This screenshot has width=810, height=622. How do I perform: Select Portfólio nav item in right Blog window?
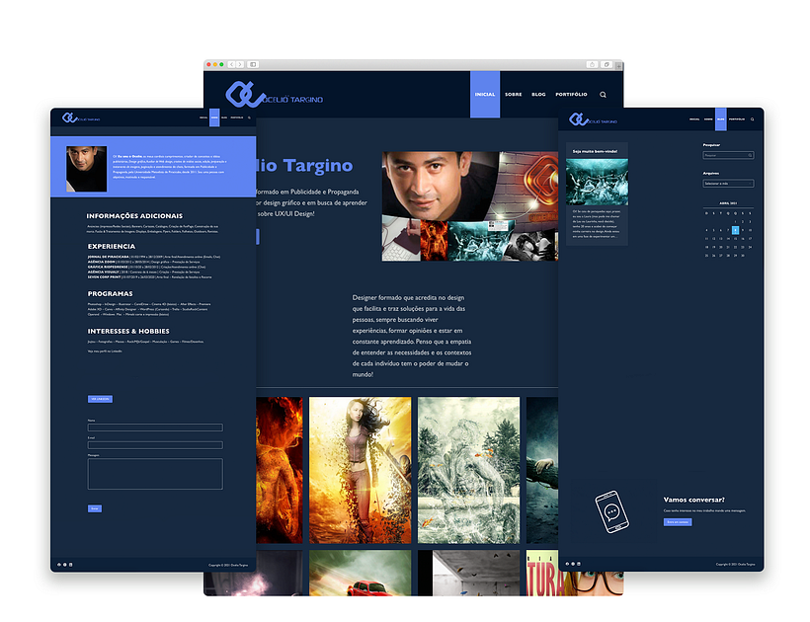[737, 119]
